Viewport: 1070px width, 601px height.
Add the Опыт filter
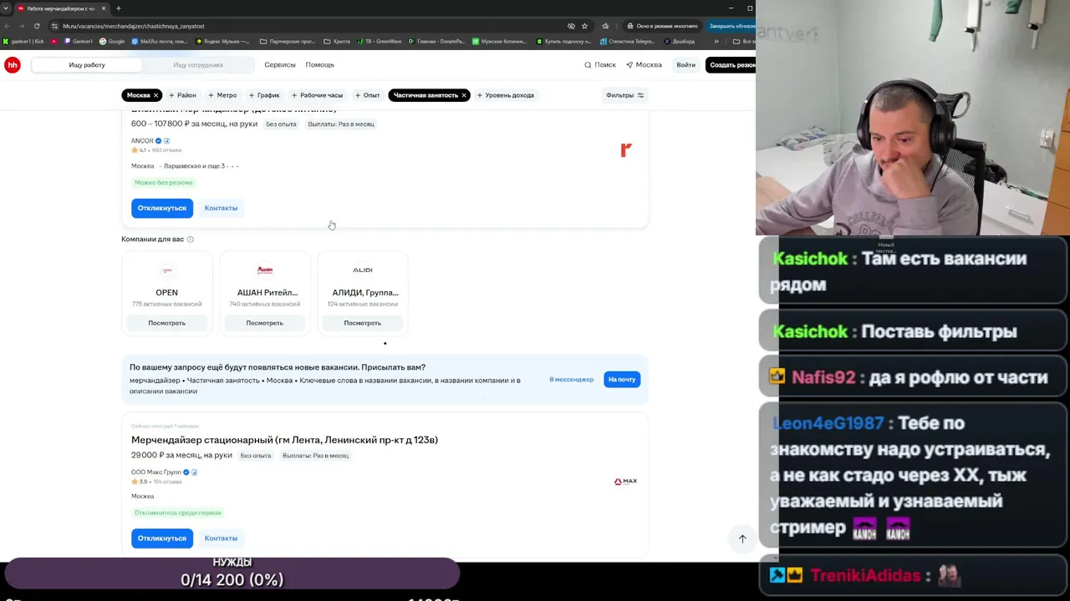(367, 95)
